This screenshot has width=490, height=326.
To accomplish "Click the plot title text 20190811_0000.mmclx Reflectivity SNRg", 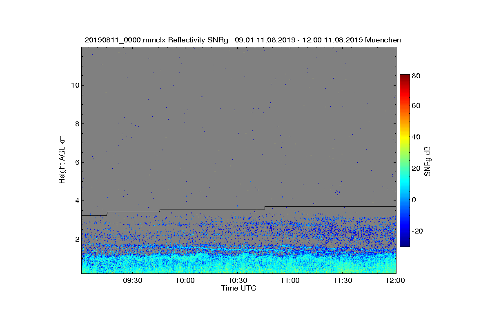I will pyautogui.click(x=156, y=40).
